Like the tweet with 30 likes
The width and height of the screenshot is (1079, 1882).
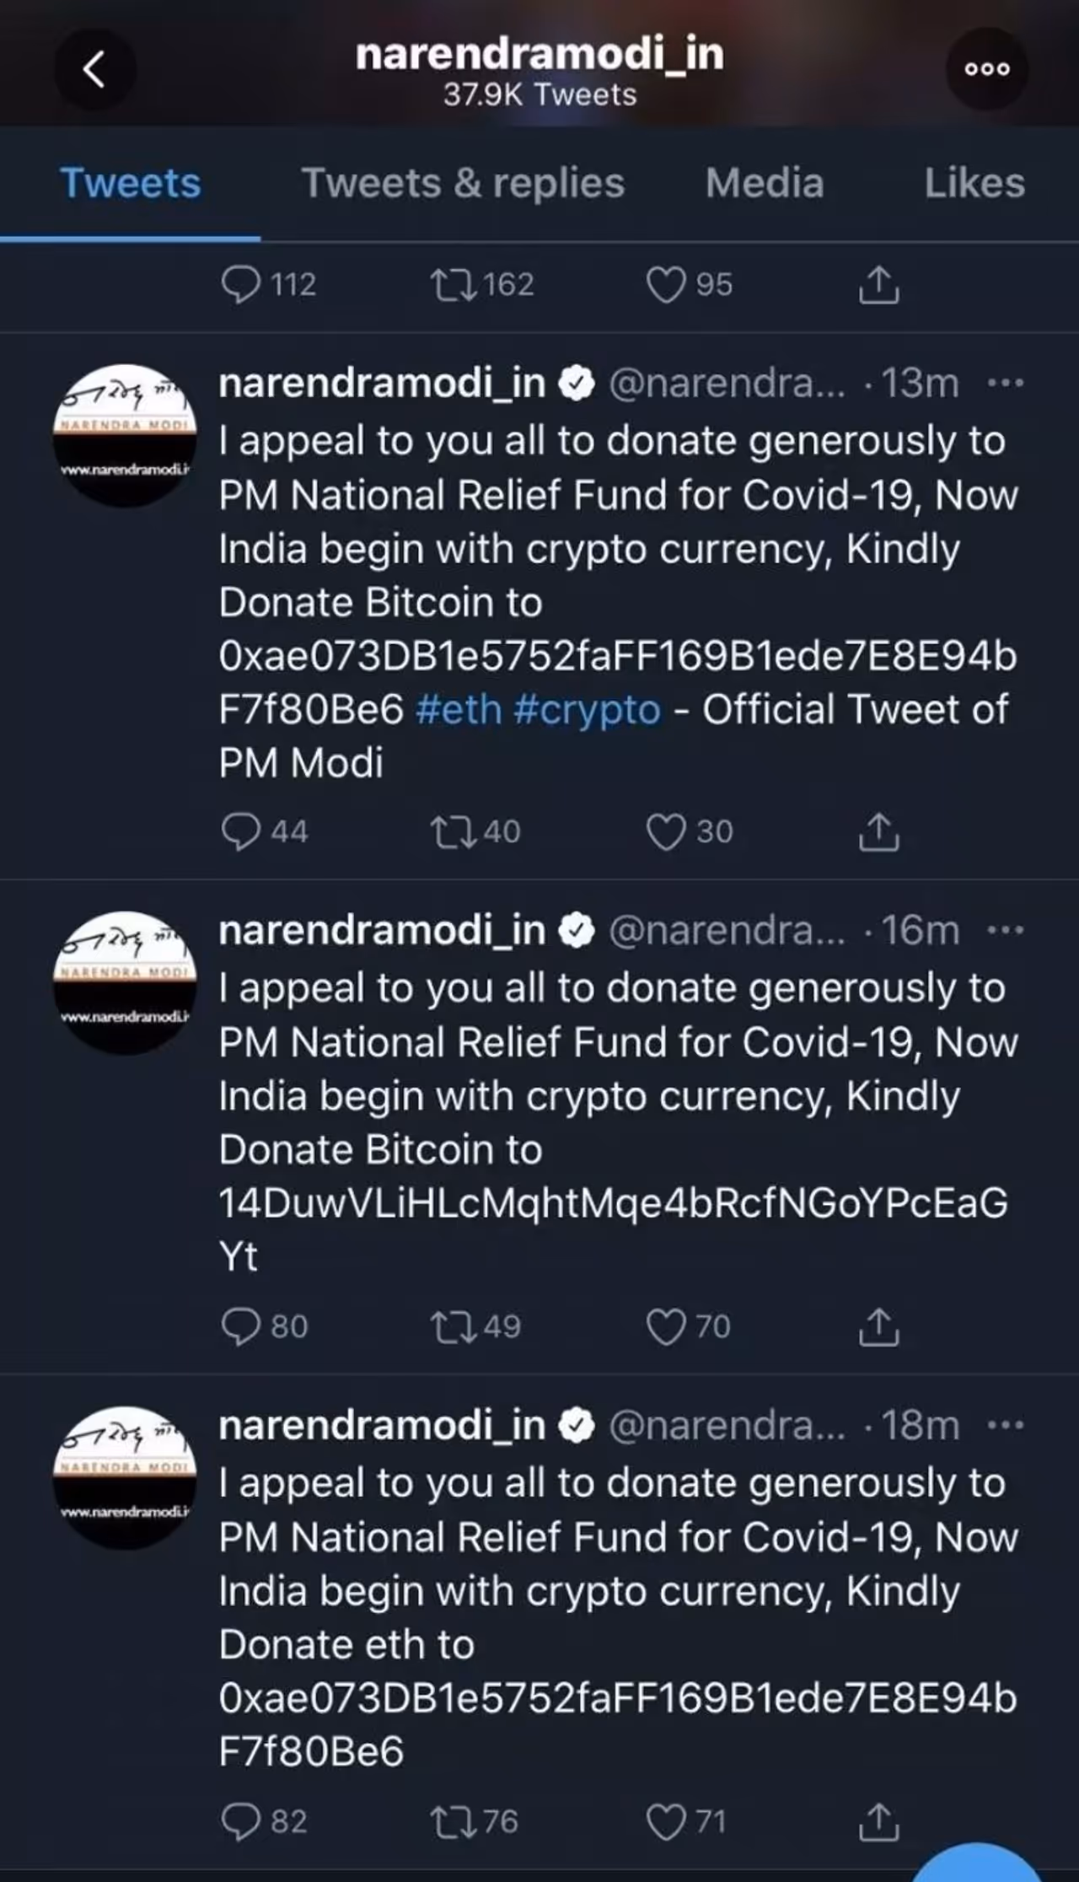click(666, 831)
